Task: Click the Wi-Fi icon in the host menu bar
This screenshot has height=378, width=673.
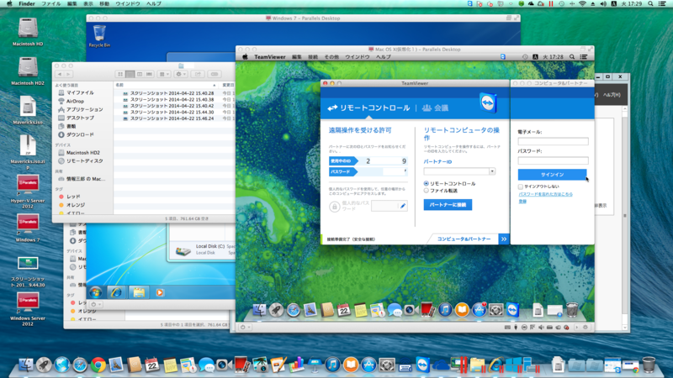Action: tap(582, 3)
